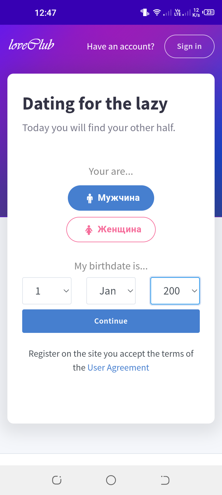Open the birth month dropdown showing Jan
The height and width of the screenshot is (495, 222).
111,291
